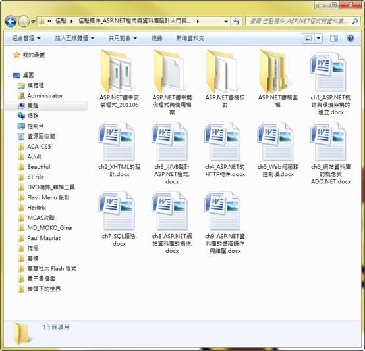This screenshot has width=365, height=351.
Task: Select ASP.NET書中安裝程式_201106 folder icon
Action: [117, 72]
